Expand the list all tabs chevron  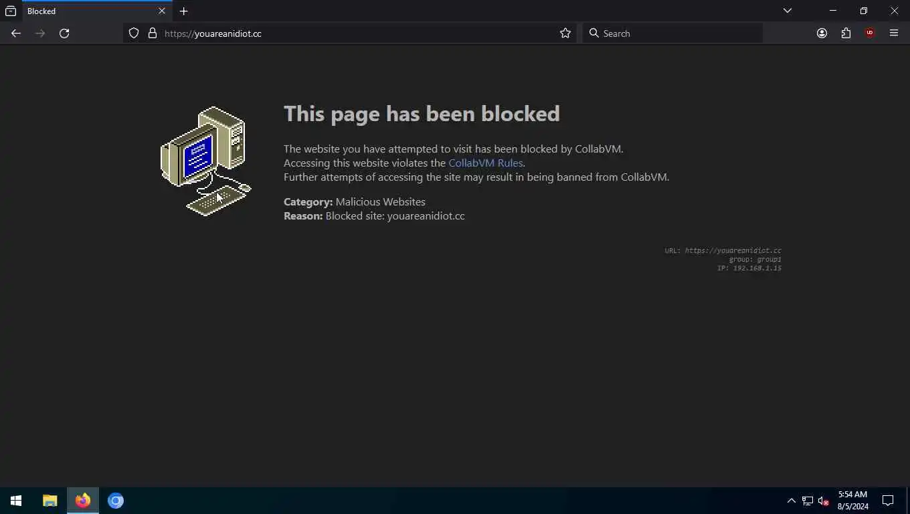pyautogui.click(x=788, y=11)
